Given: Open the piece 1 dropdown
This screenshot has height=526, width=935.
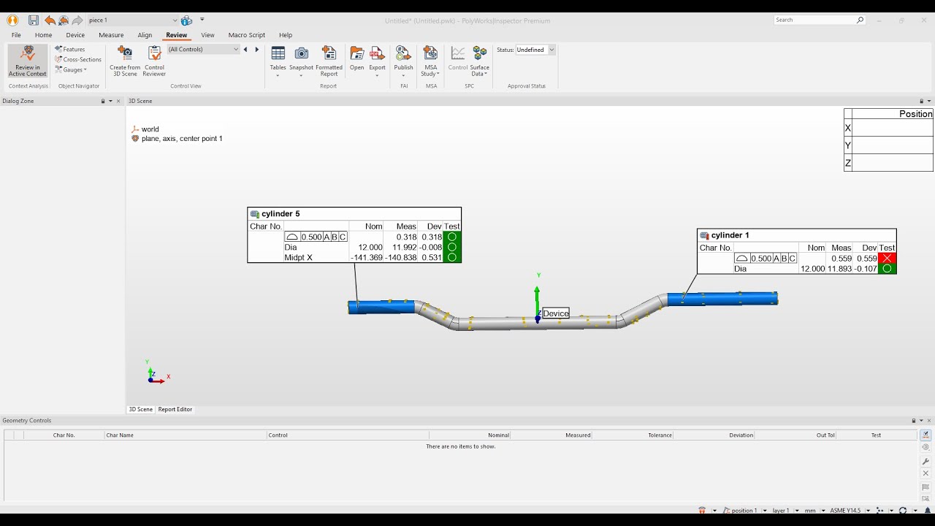Looking at the screenshot, I should pyautogui.click(x=175, y=20).
